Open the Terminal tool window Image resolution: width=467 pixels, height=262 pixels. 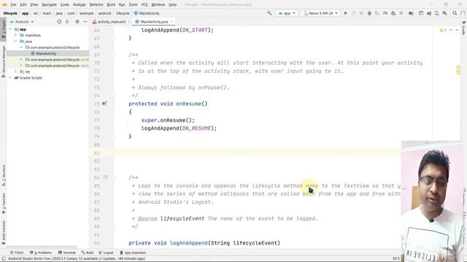tap(67, 253)
